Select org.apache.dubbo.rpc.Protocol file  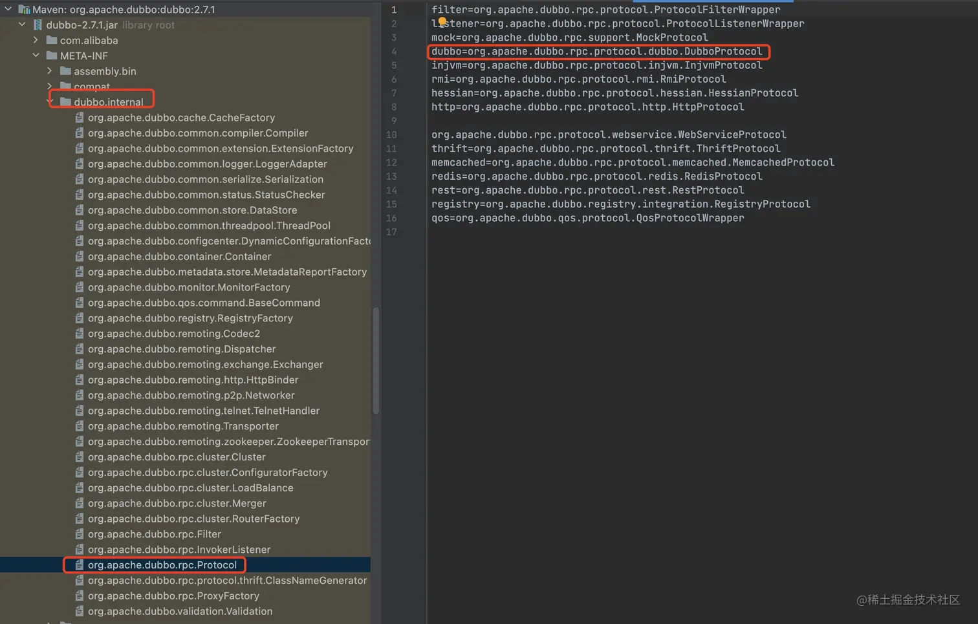click(162, 565)
